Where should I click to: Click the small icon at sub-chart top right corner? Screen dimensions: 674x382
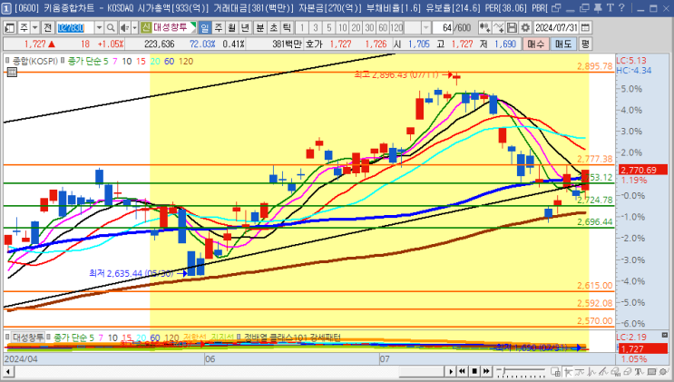click(x=665, y=335)
